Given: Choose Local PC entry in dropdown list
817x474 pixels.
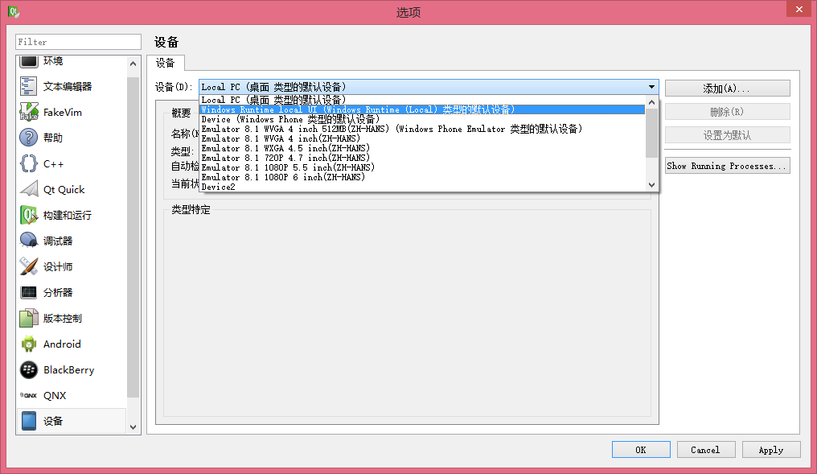Looking at the screenshot, I should (422, 100).
